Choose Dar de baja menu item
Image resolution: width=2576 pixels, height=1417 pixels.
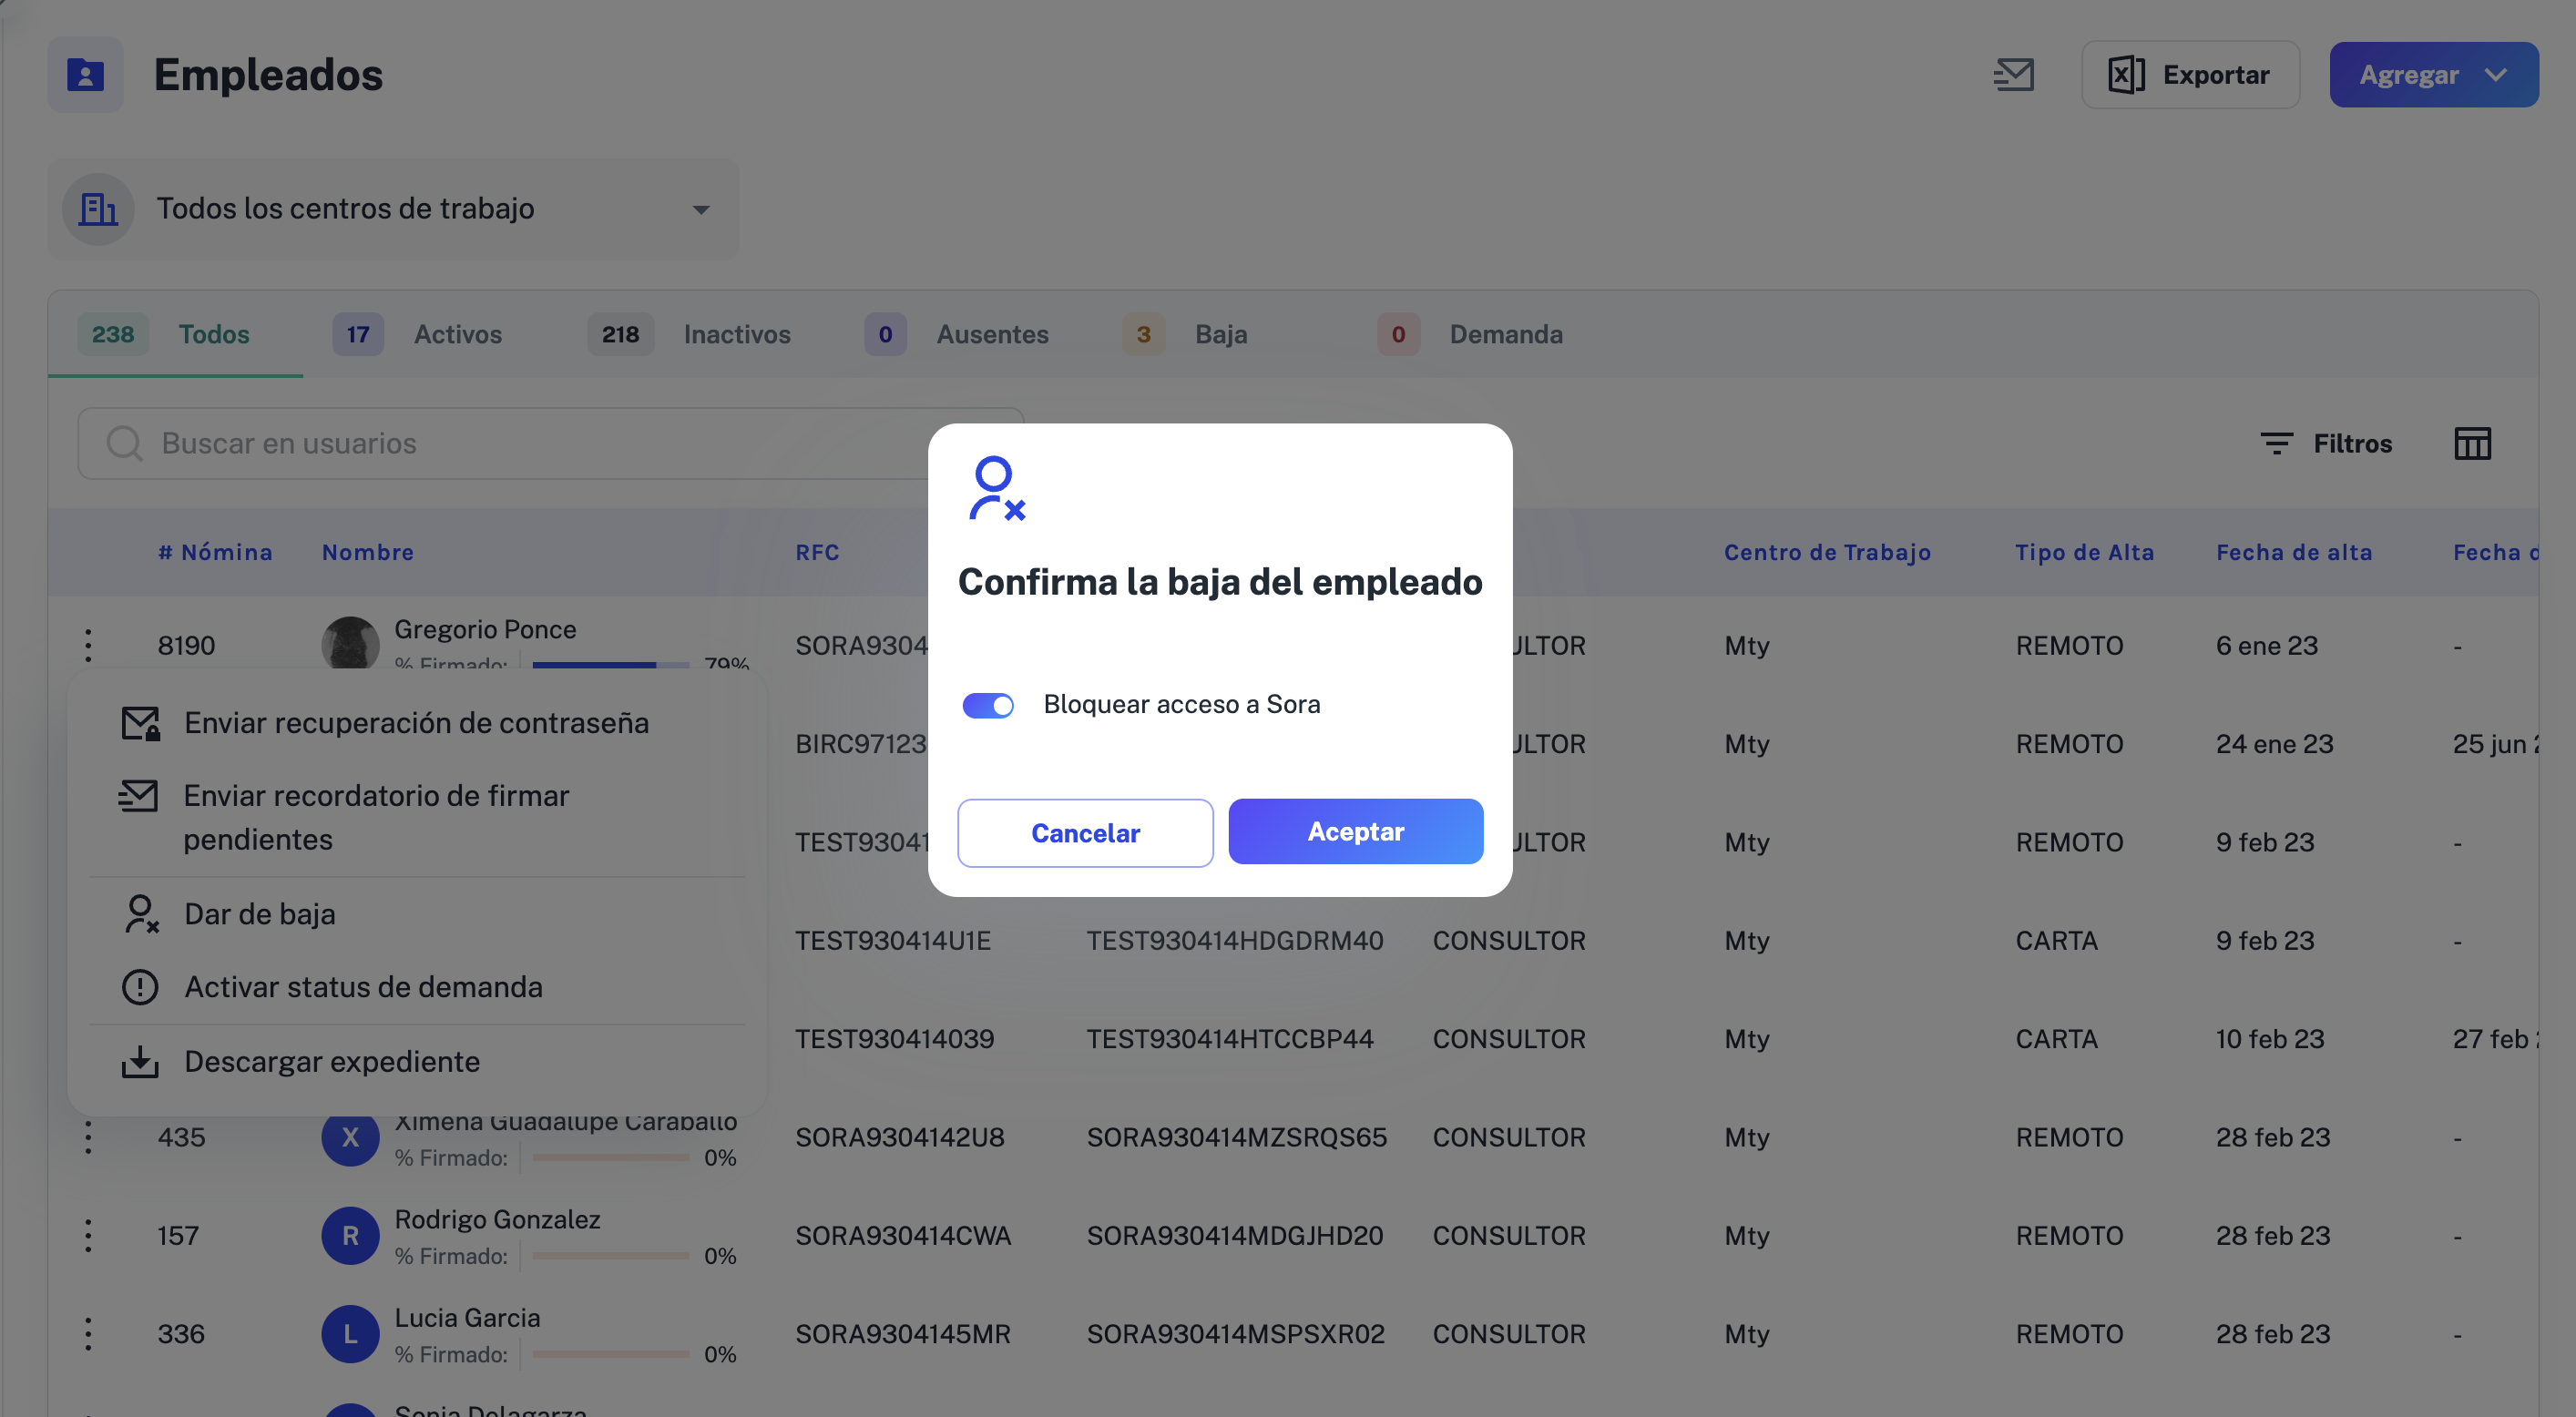click(417, 914)
